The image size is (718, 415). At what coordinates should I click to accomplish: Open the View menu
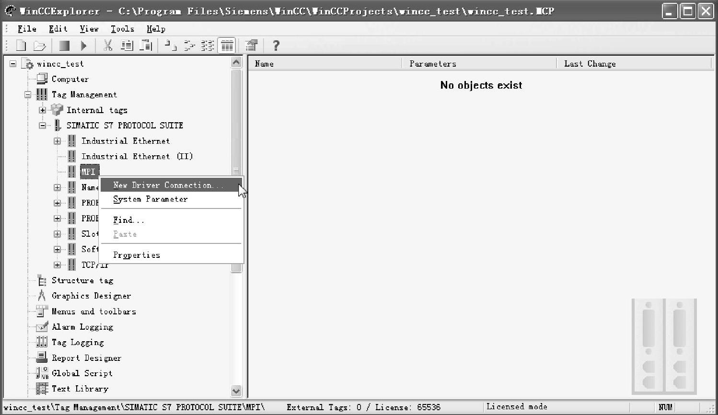coord(89,29)
